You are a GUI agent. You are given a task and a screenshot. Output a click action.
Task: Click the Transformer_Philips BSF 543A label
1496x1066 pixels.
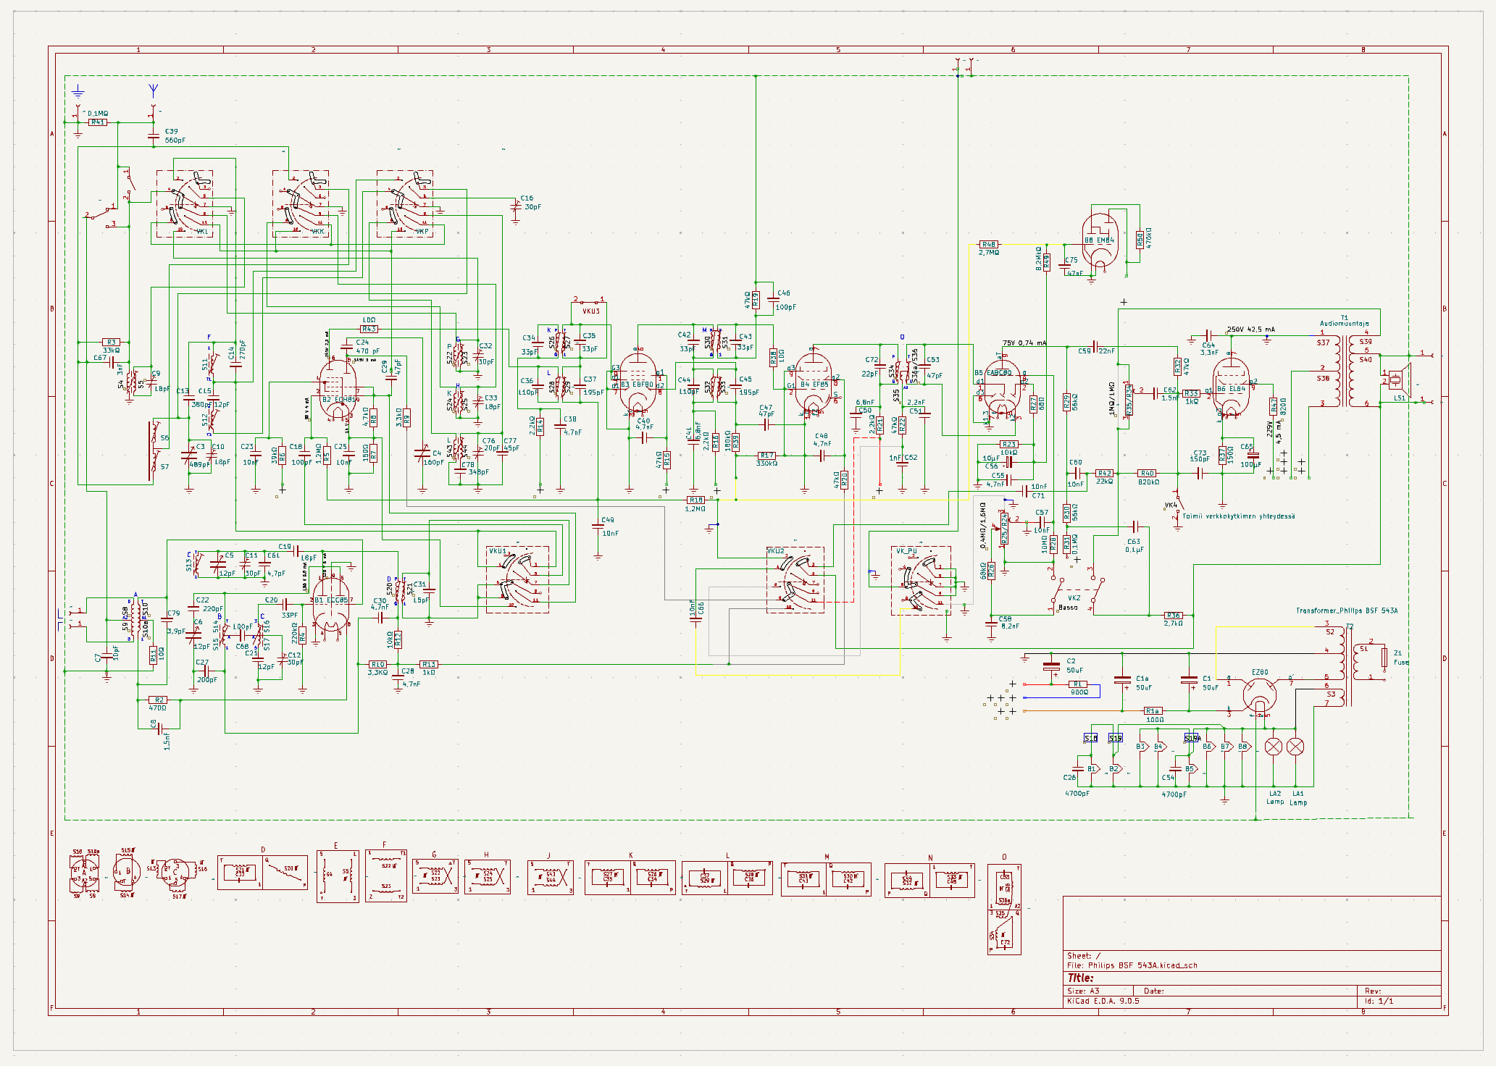1346,610
